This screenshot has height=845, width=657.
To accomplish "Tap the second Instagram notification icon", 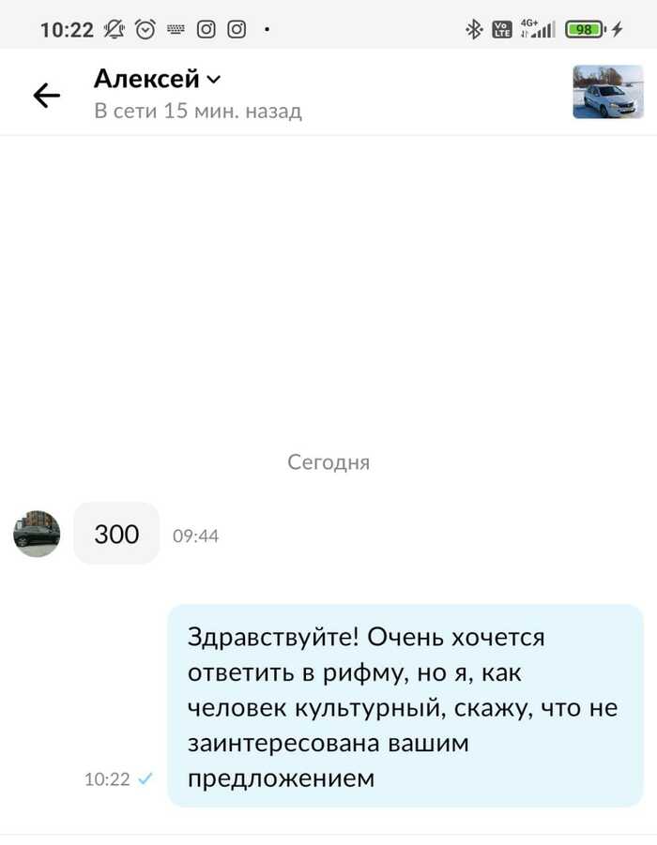I will [x=237, y=29].
